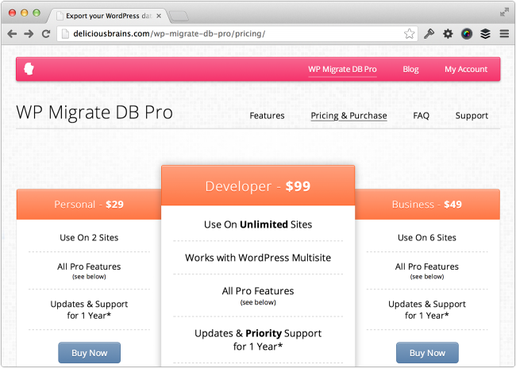Open My Account in the nav bar
This screenshot has height=368, width=516.
[466, 69]
